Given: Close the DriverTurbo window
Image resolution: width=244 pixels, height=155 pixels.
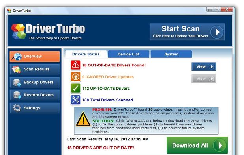Looking at the screenshot, I should coord(227,9).
